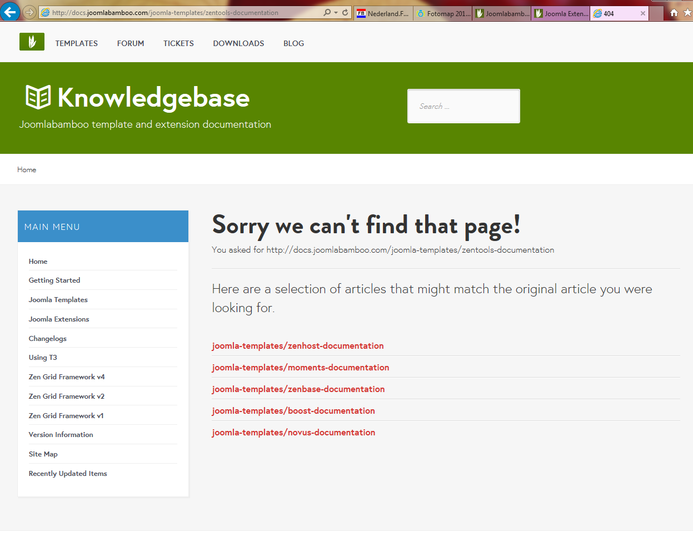Open the zenbase-documentation link
Viewport: 693px width, 537px height.
point(298,389)
